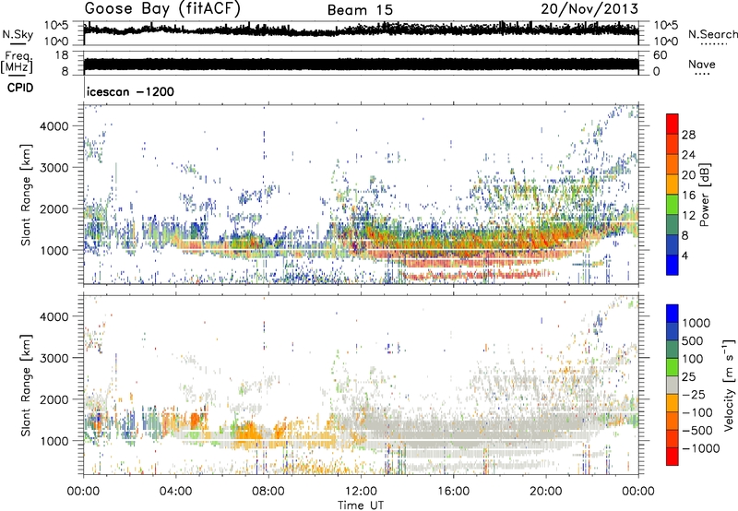Select the 1000 km tick of velocity panel
Viewport: 738px width, 511px height.
(x=54, y=441)
